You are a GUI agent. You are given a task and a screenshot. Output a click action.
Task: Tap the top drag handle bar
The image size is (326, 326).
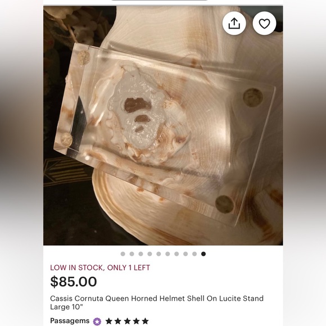click(160, 0)
